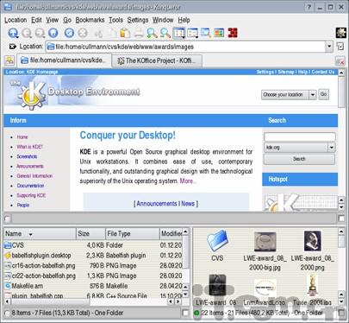Switch to the list view toolbar icon
The height and width of the screenshot is (323, 349).
192,33
